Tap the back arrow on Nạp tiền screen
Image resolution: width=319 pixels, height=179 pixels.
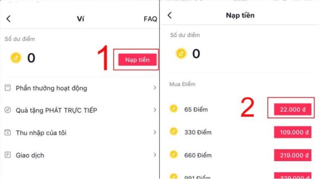tap(170, 16)
